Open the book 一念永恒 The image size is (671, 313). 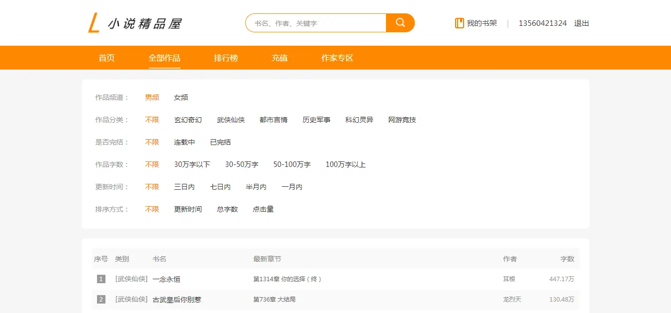(167, 279)
